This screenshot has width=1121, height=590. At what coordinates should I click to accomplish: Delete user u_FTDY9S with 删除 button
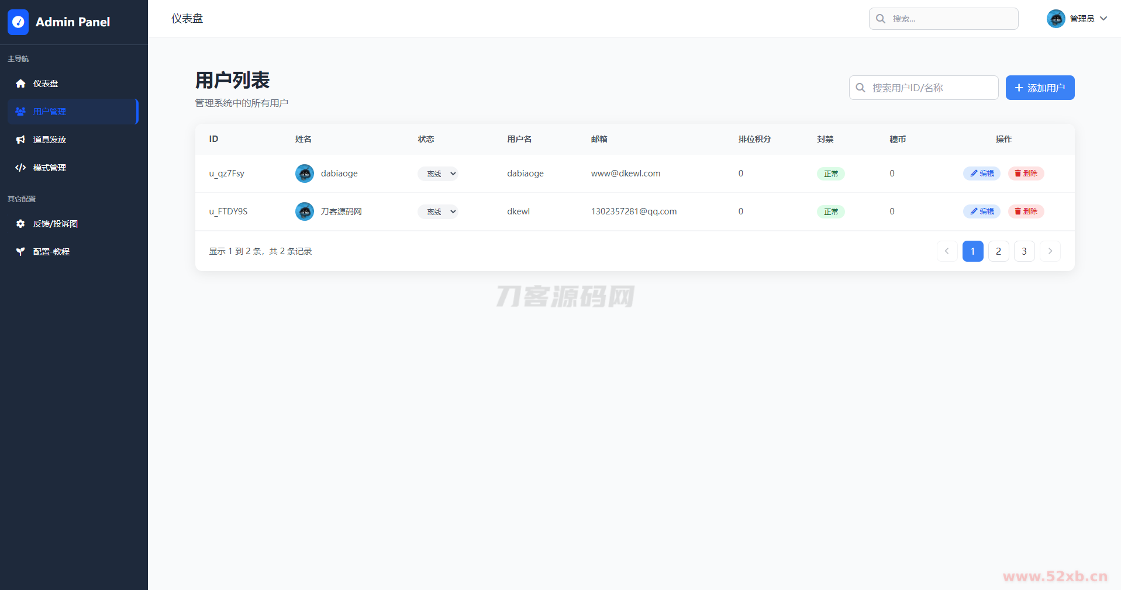(x=1026, y=211)
